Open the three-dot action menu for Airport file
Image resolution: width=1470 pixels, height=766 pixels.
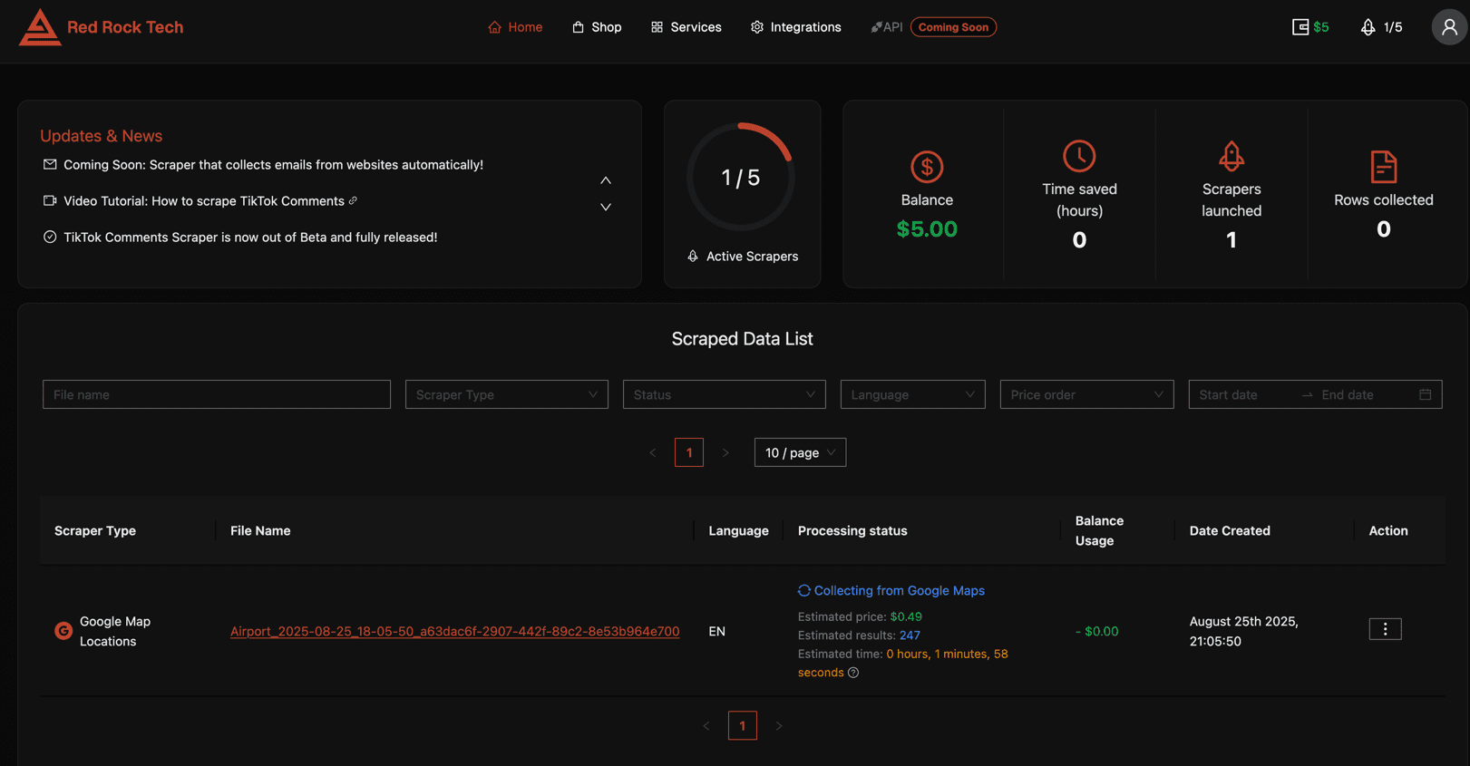pos(1385,629)
